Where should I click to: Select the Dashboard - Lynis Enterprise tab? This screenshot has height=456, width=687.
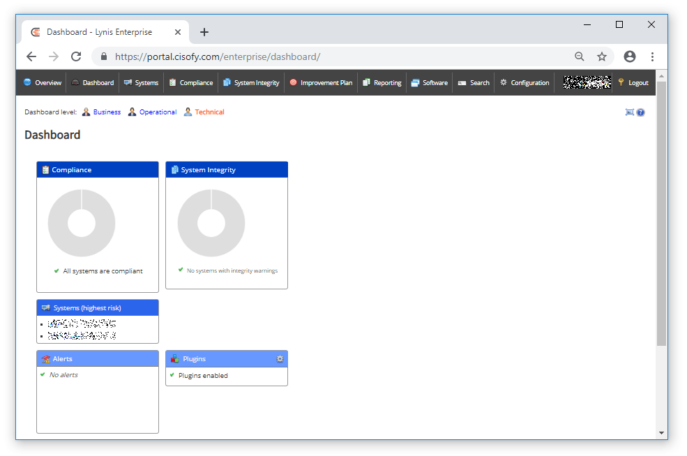(105, 32)
